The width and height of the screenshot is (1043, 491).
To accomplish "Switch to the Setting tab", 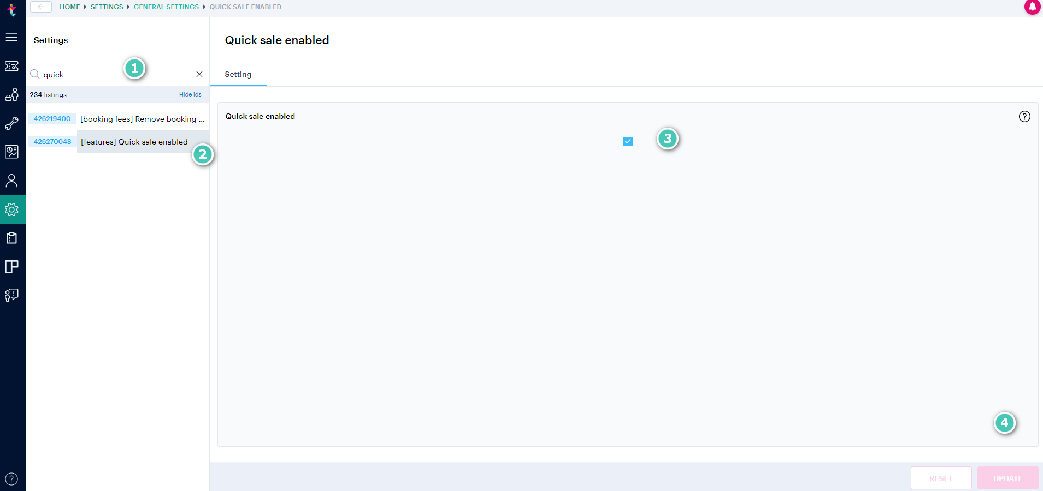I will [238, 75].
